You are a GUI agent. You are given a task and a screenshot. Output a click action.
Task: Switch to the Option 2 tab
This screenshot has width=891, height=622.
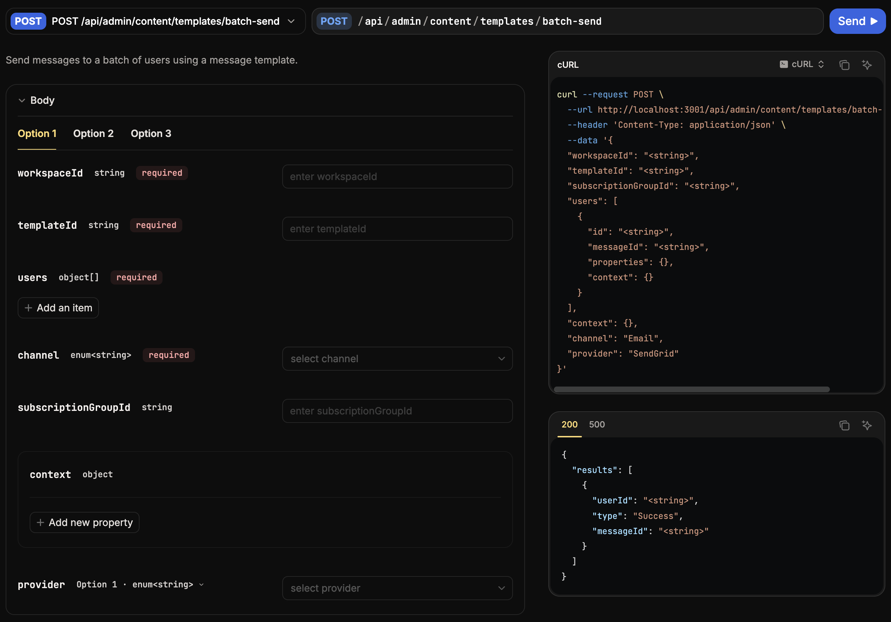point(93,133)
